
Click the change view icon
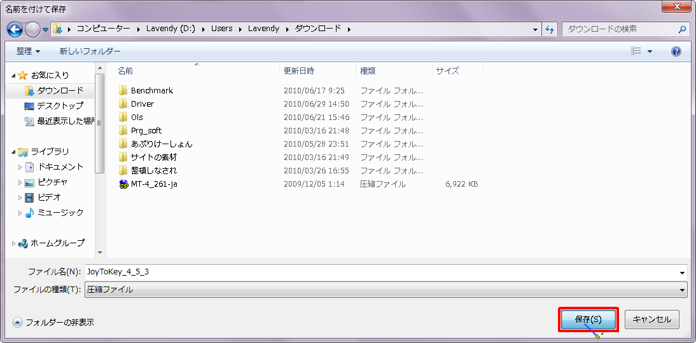coord(636,51)
